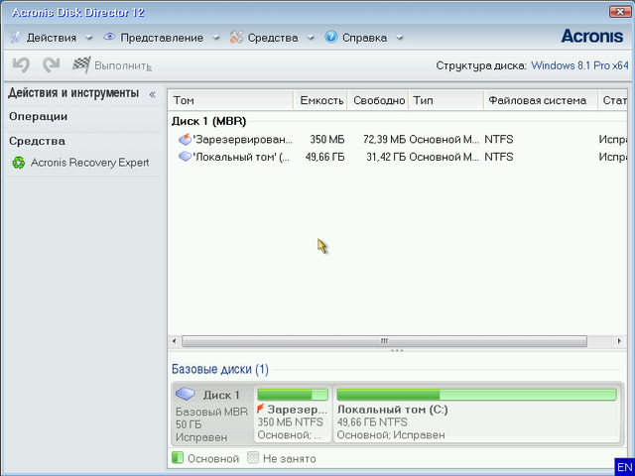The width and height of the screenshot is (635, 476).
Task: Click the Undo arrow icon
Action: click(x=21, y=65)
